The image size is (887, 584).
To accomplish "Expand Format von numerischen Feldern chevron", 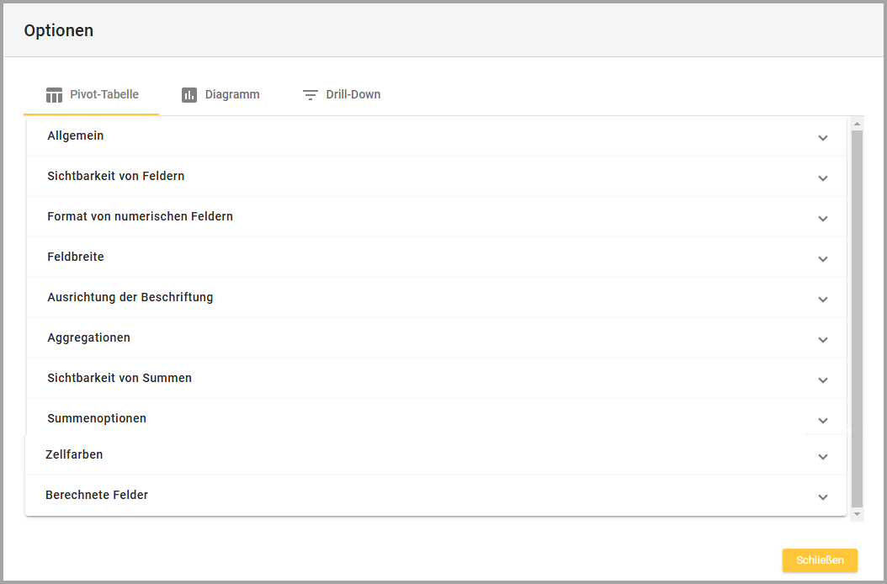I will point(822,219).
